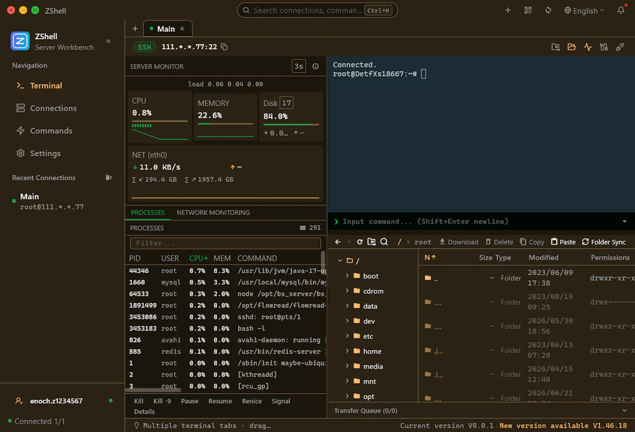Viewport: 635px width, 432px height.
Task: Open the notifications bell
Action: (x=621, y=10)
